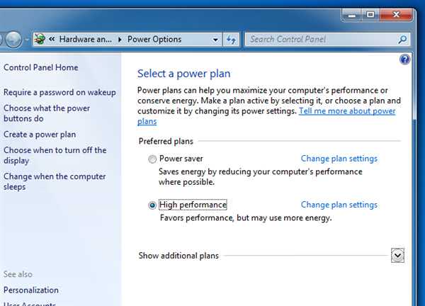Change plan settings for High performance
This screenshot has width=425, height=306.
tap(339, 205)
